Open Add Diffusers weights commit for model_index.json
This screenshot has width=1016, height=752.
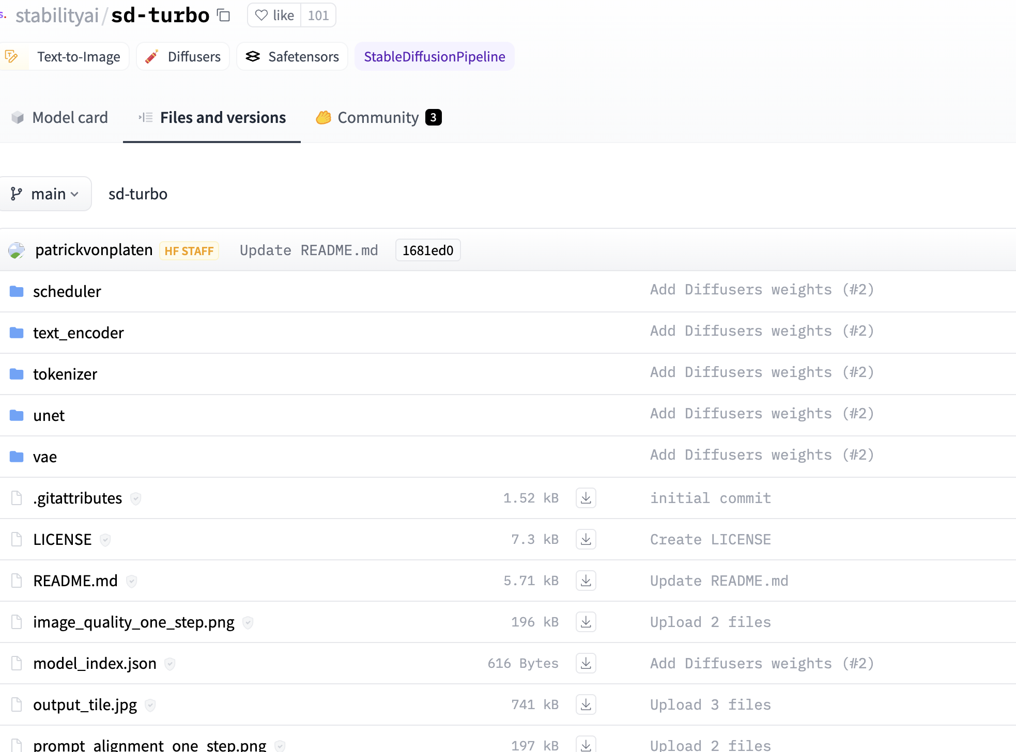click(762, 664)
